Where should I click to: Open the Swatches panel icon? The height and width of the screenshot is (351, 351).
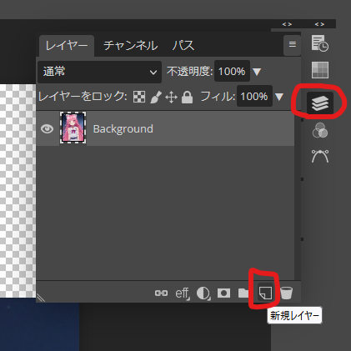320,70
